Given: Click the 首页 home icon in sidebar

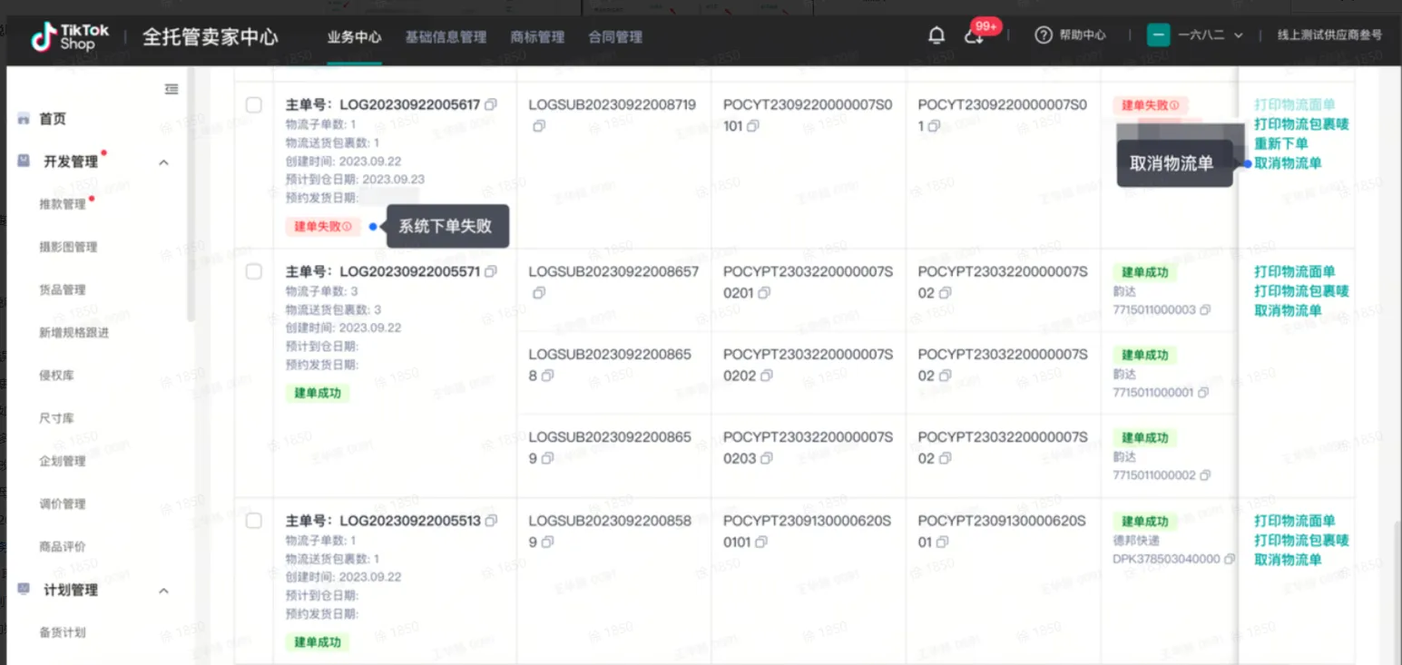Looking at the screenshot, I should (x=24, y=119).
